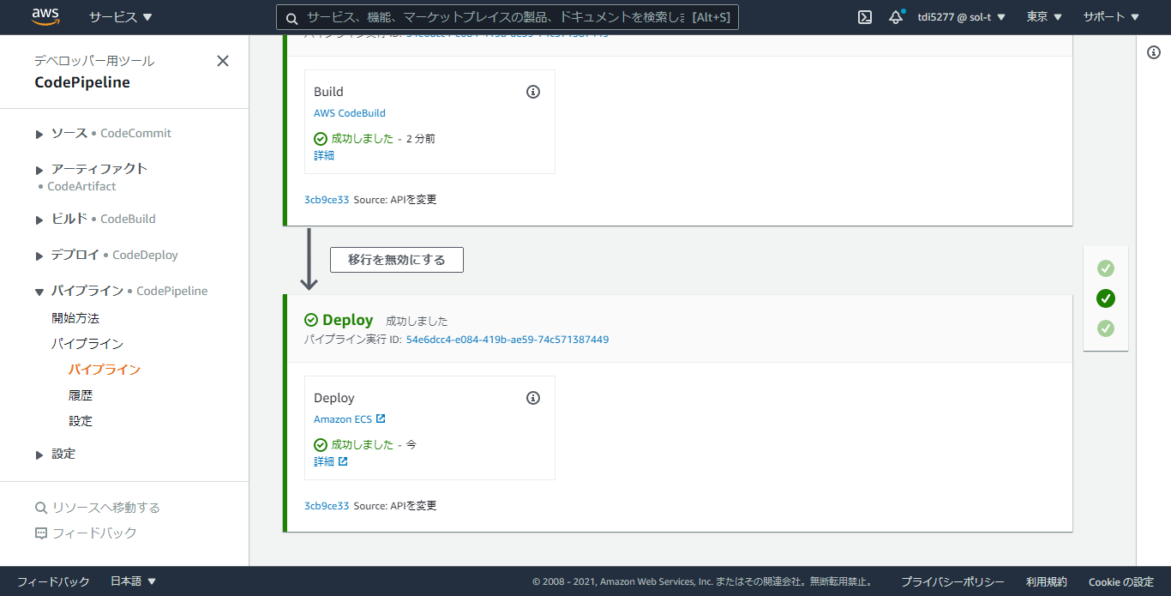Open the Amazon ECS link
The width and height of the screenshot is (1171, 596).
pos(343,419)
